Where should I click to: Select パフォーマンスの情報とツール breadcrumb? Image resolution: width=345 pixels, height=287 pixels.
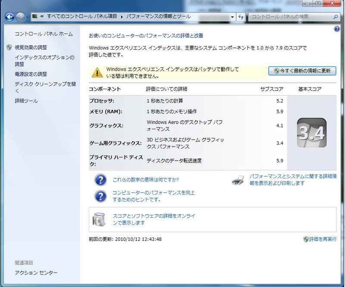158,16
